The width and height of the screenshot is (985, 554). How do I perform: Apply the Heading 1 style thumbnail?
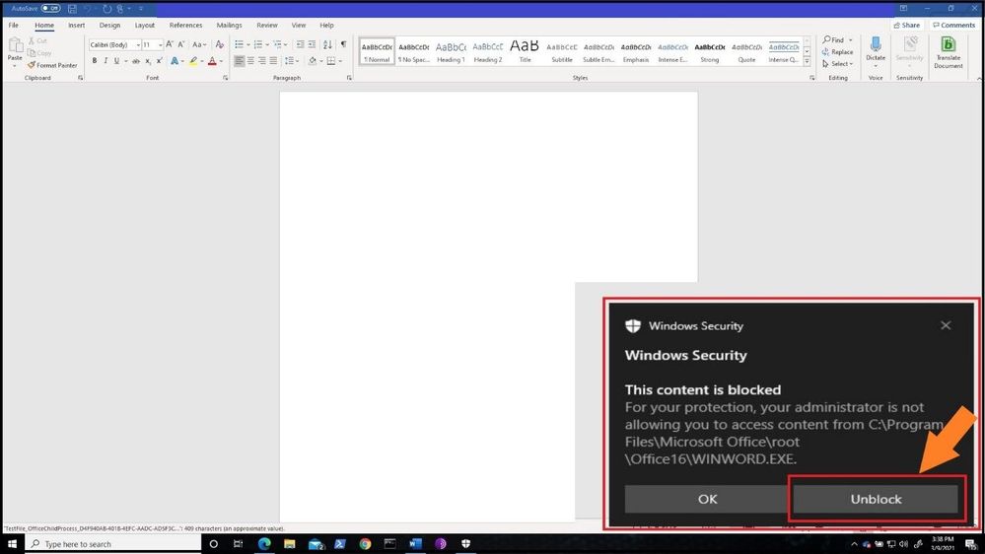pyautogui.click(x=451, y=51)
